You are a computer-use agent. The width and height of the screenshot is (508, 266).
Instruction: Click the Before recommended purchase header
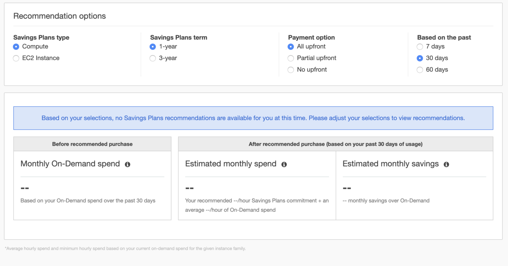(x=92, y=144)
